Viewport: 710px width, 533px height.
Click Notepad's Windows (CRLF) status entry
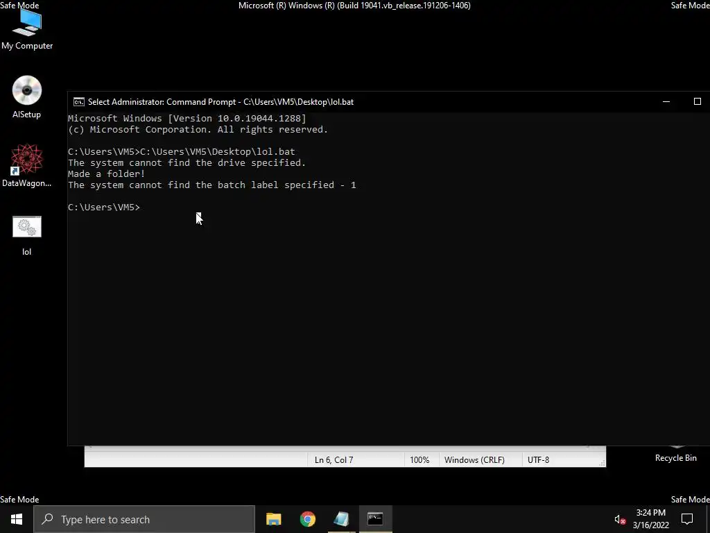[x=474, y=460]
